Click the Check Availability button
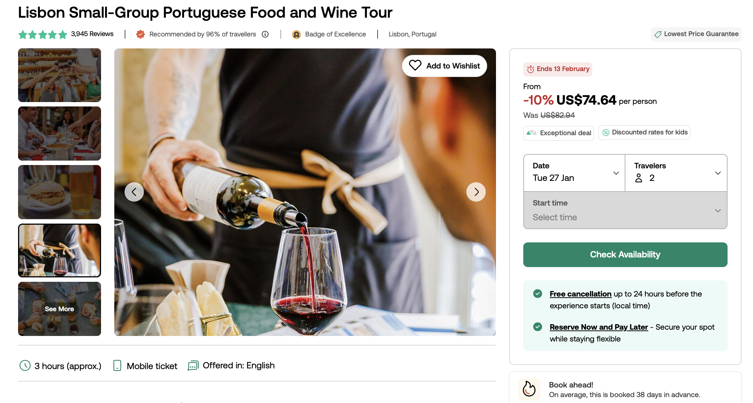Image resolution: width=753 pixels, height=403 pixels. tap(625, 255)
